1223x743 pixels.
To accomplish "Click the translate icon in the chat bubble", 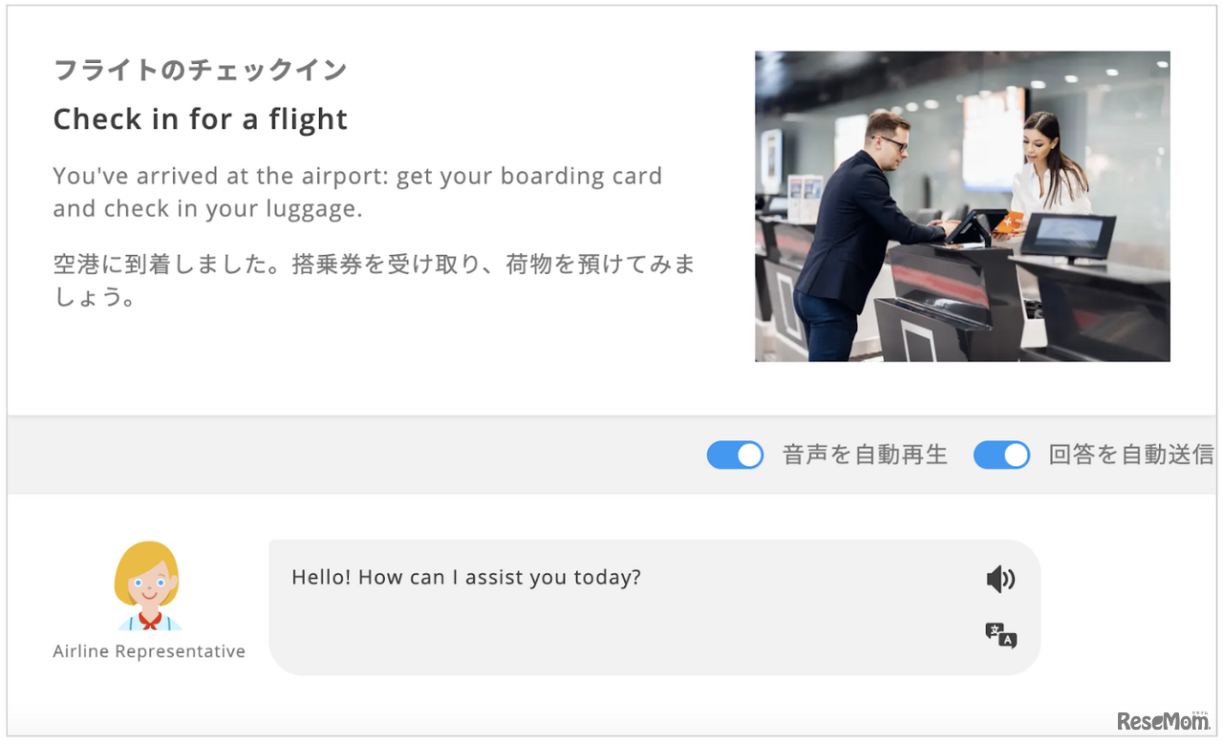I will [x=1000, y=635].
